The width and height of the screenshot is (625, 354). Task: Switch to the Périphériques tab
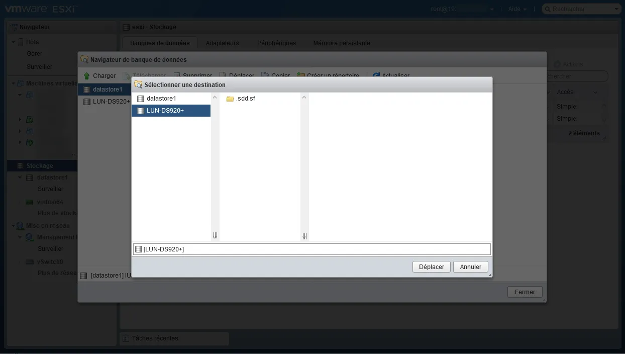(276, 43)
